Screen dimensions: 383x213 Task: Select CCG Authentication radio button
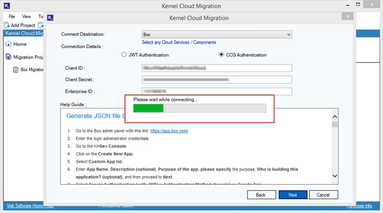(x=221, y=55)
